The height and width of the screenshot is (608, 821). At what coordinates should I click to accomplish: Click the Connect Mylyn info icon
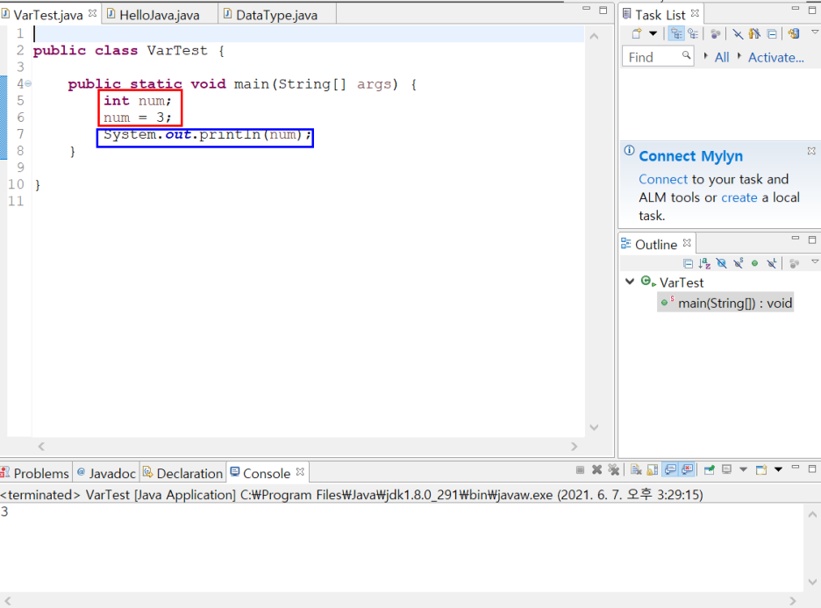pos(630,150)
